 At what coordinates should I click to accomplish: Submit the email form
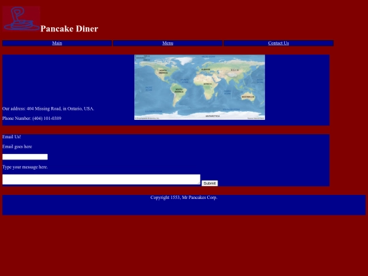coord(210,183)
